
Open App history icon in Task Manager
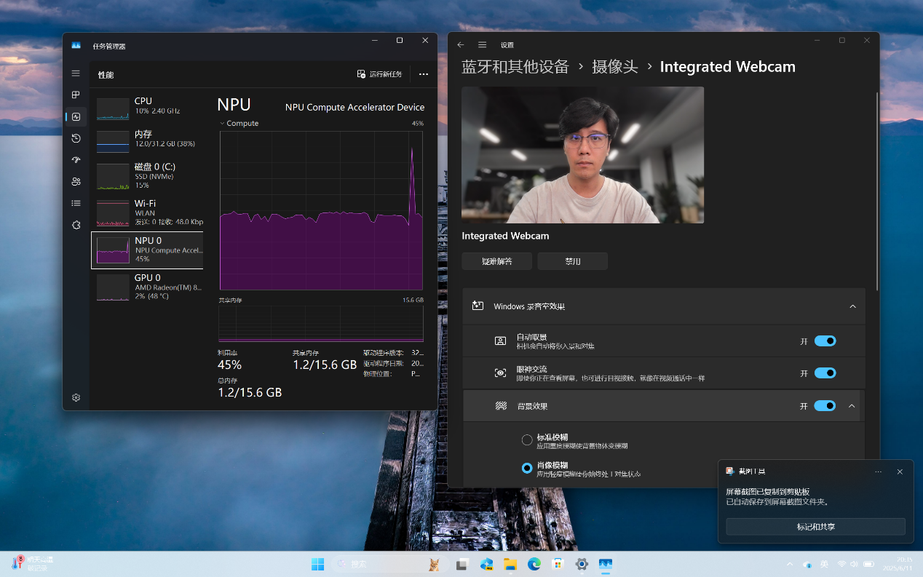(x=76, y=138)
